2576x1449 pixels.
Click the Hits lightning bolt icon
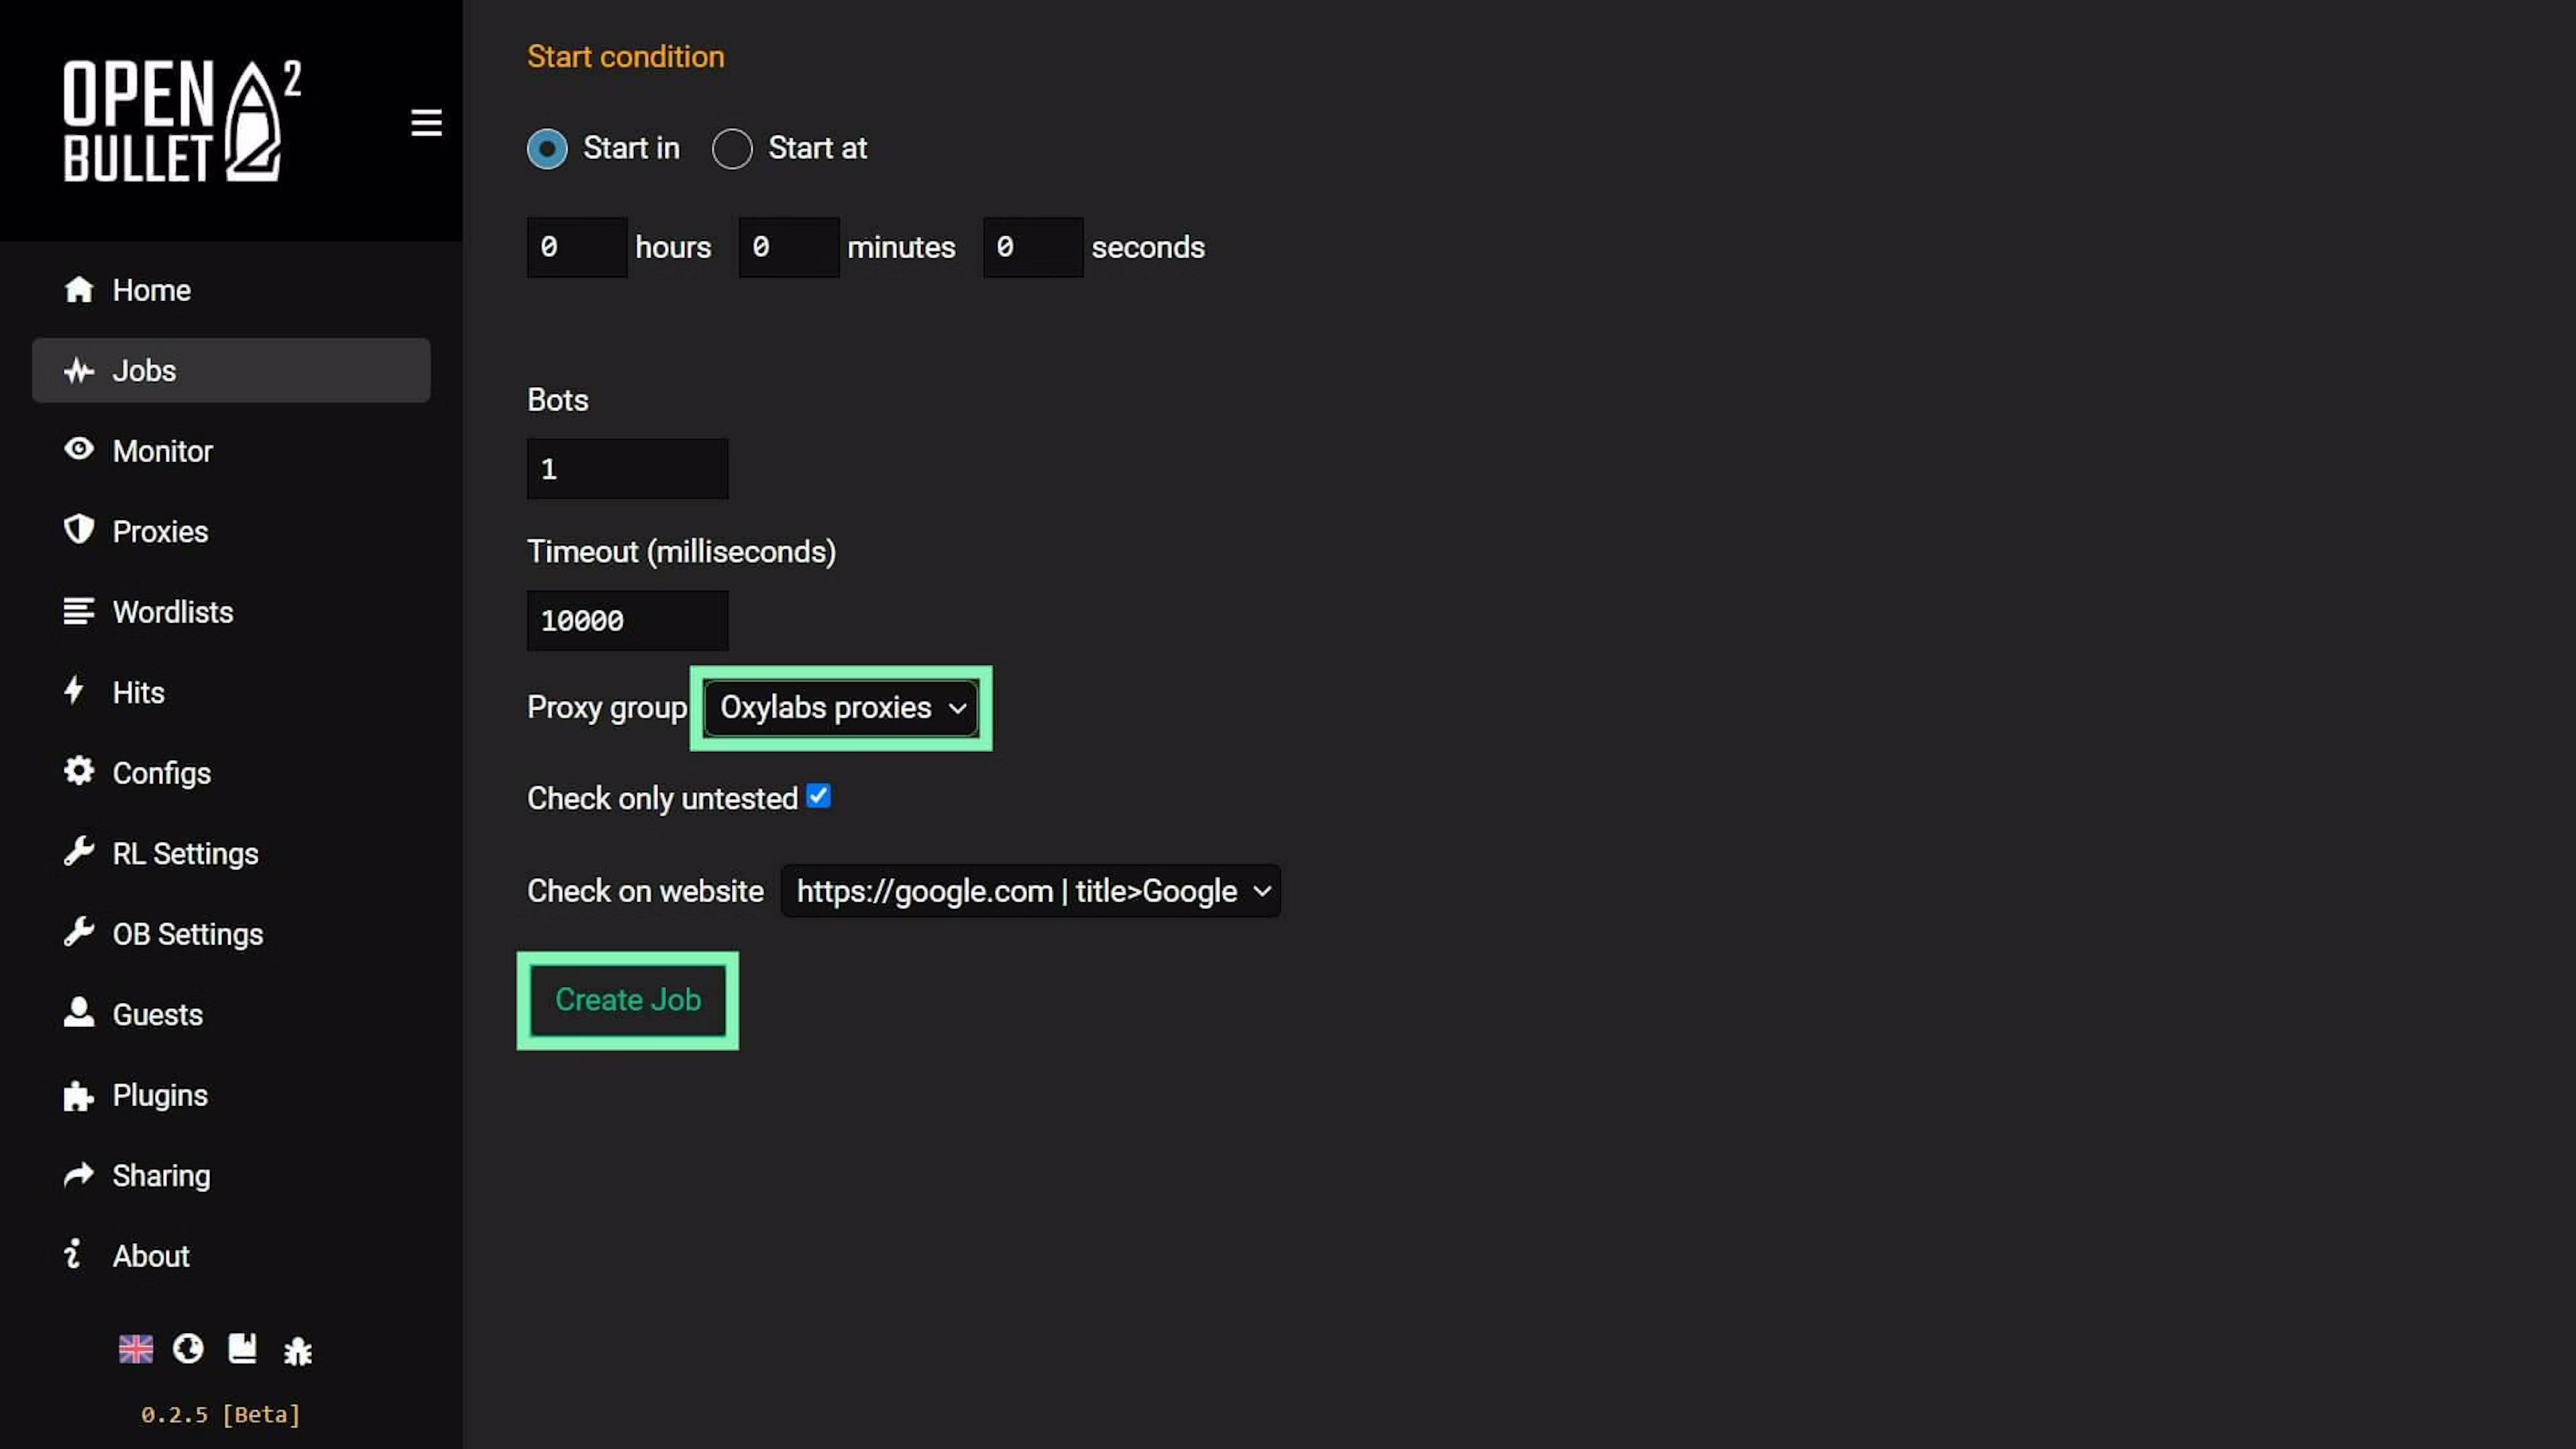click(x=74, y=690)
